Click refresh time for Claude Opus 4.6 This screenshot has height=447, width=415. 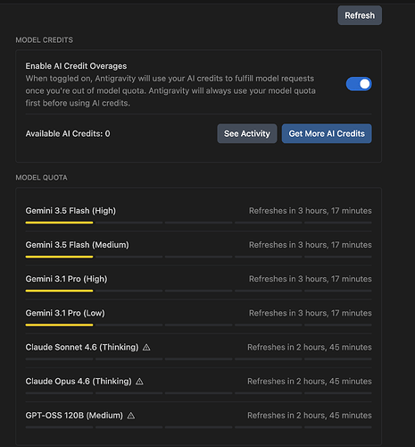tap(310, 381)
